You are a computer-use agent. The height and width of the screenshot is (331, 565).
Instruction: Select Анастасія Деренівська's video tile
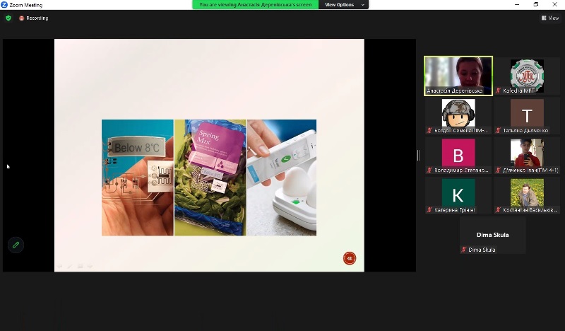tap(458, 76)
